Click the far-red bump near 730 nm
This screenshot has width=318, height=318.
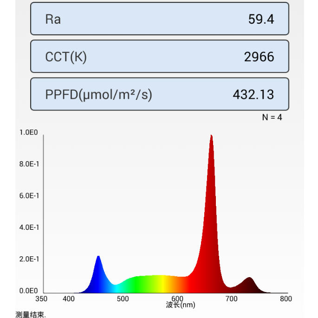249,286
